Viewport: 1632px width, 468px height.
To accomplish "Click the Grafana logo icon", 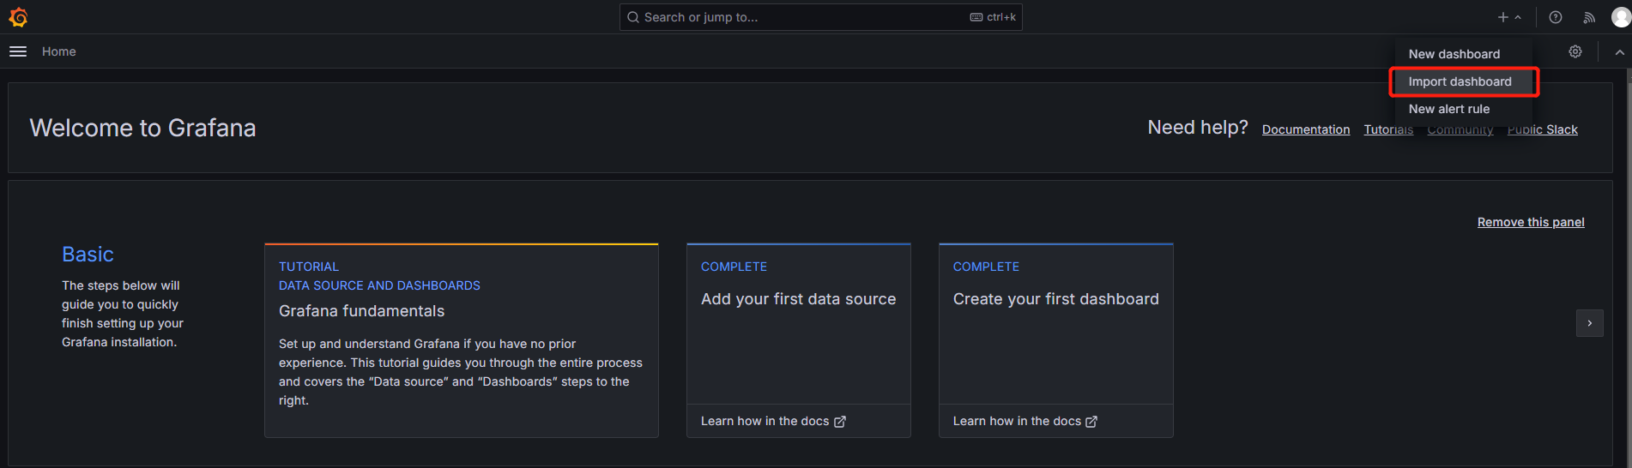I will [18, 17].
